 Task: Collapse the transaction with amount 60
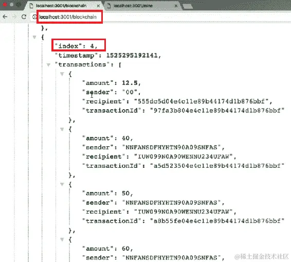pos(62,239)
